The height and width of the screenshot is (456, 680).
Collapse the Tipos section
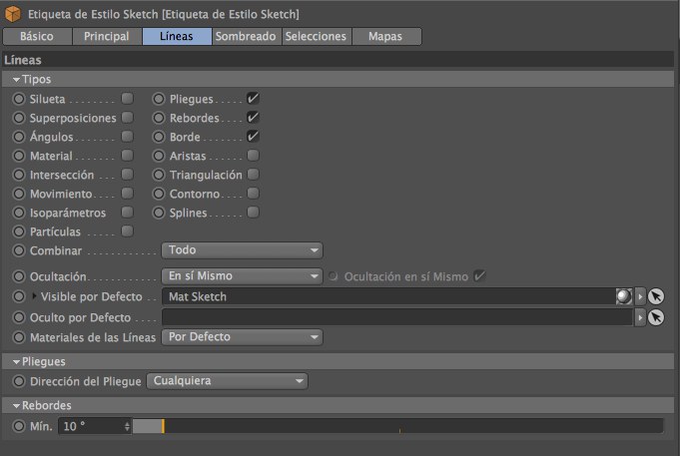[x=17, y=79]
